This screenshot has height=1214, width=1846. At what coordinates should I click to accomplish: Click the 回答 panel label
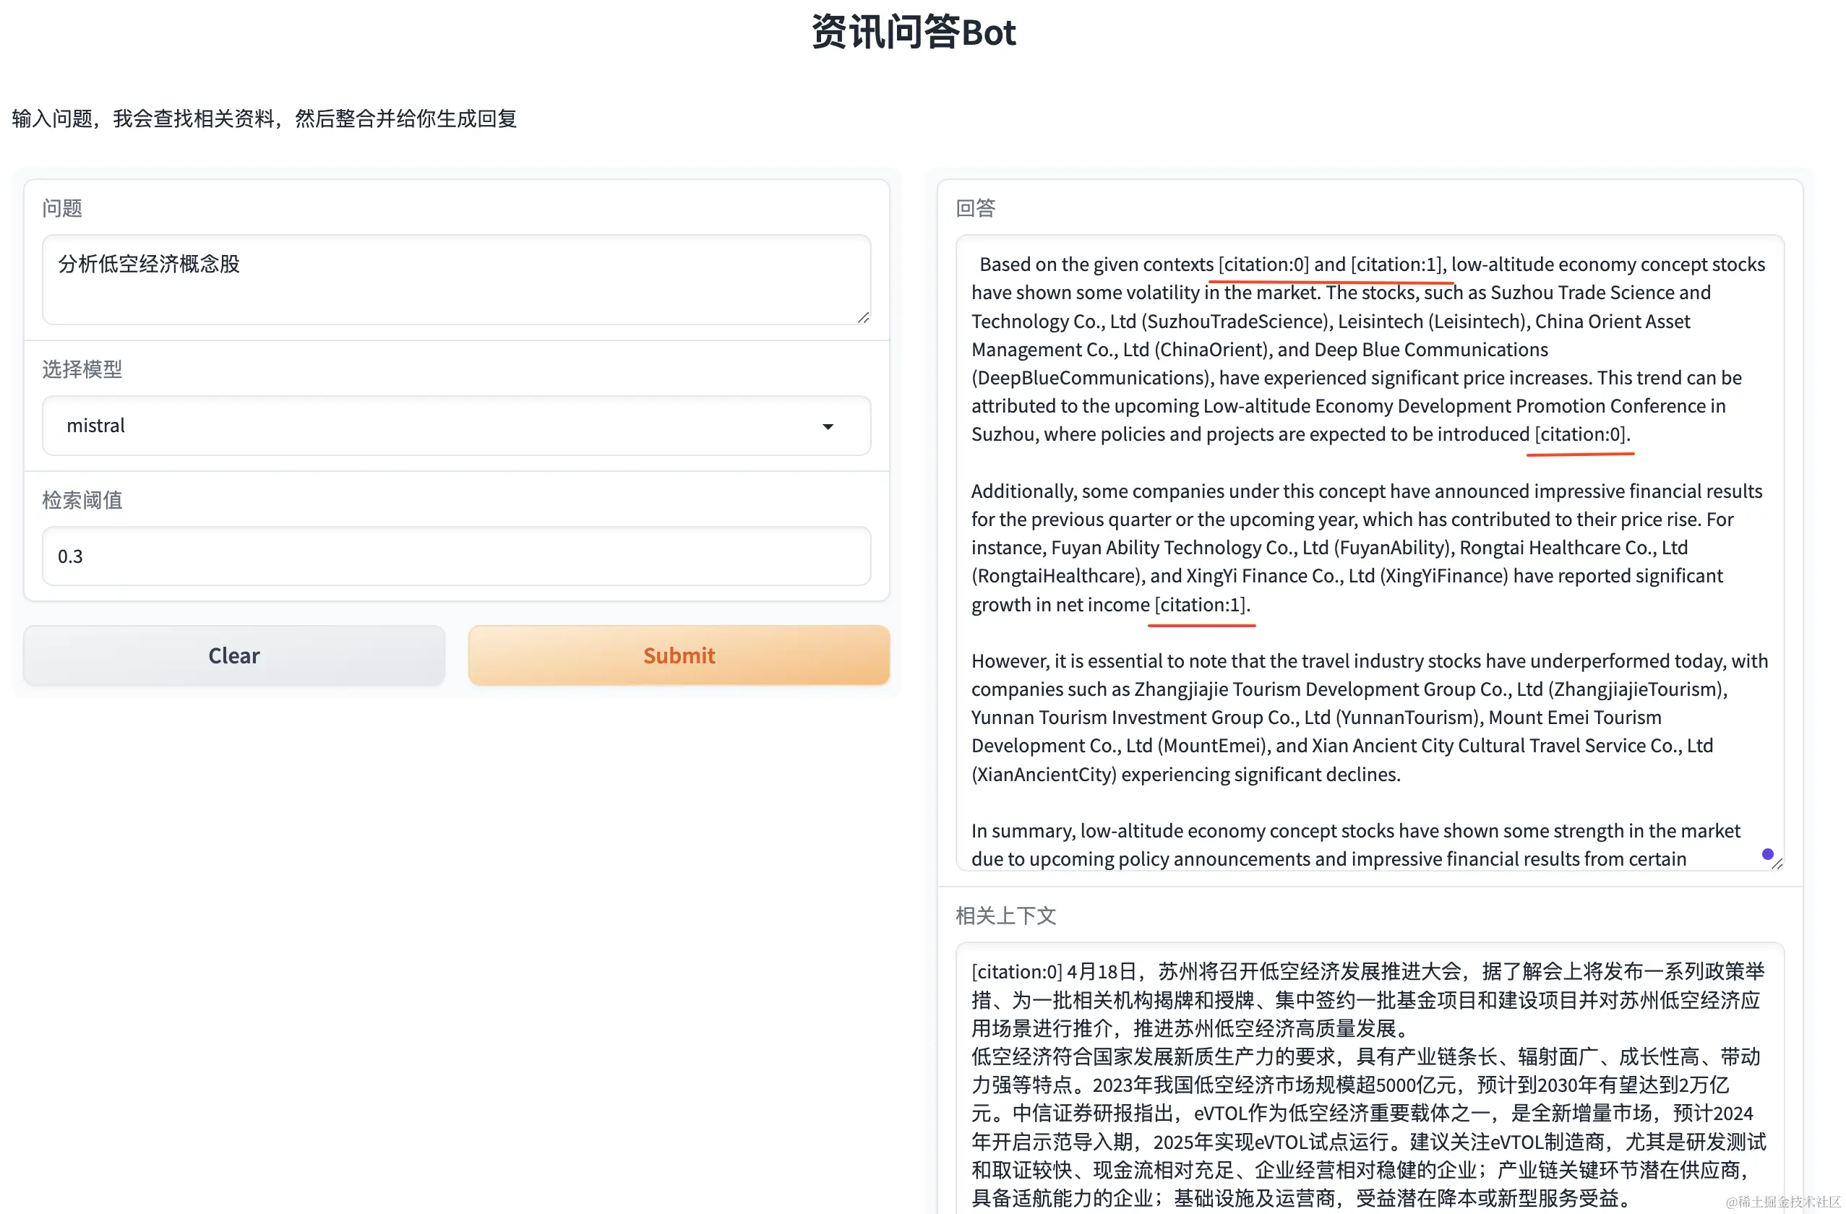975,208
